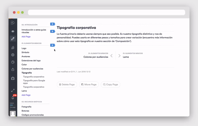Open settings via the gear icon

click(13, 55)
